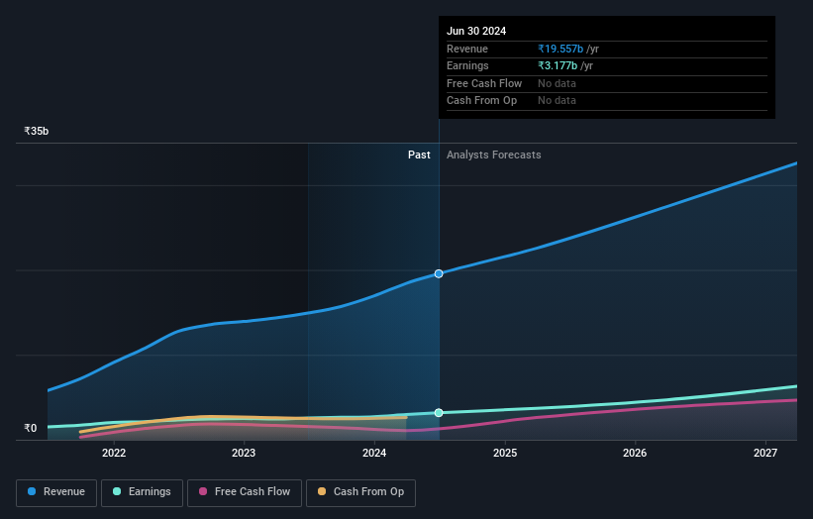Toggle the Earnings series legend button
813x519 pixels.
(142, 492)
